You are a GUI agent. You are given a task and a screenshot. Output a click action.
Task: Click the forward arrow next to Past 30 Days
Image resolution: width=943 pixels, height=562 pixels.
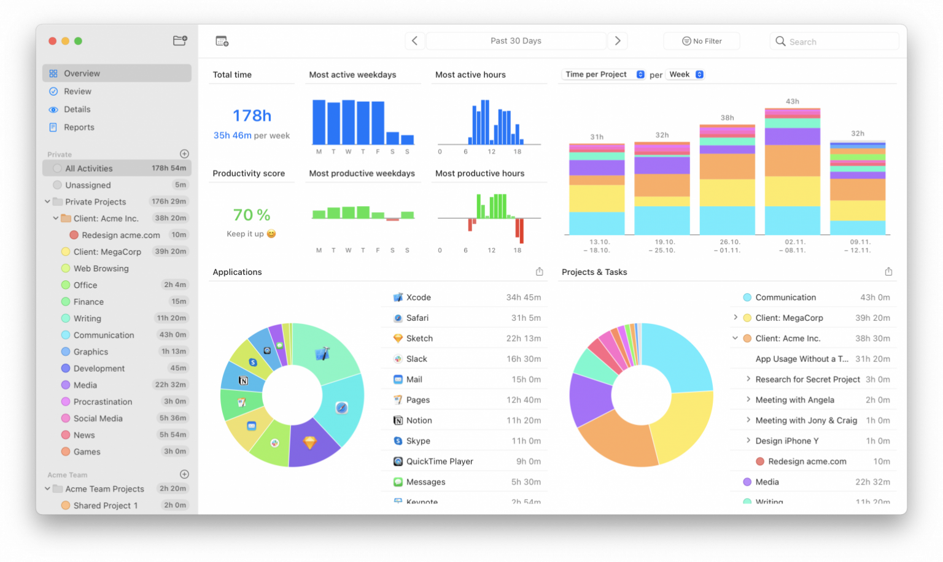[618, 40]
